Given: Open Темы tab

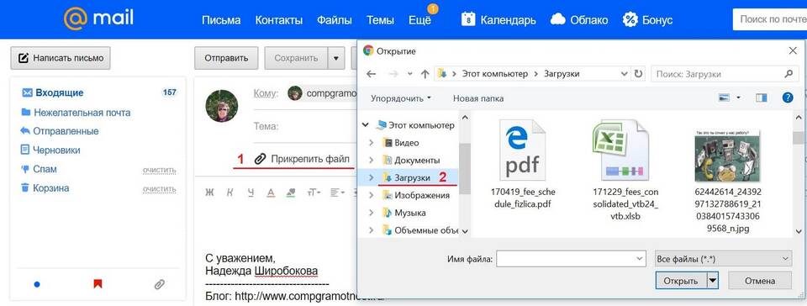Looking at the screenshot, I should (380, 20).
